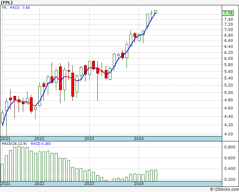Click the 0.200 MACD axis label
239x192 pixels.
230,179
